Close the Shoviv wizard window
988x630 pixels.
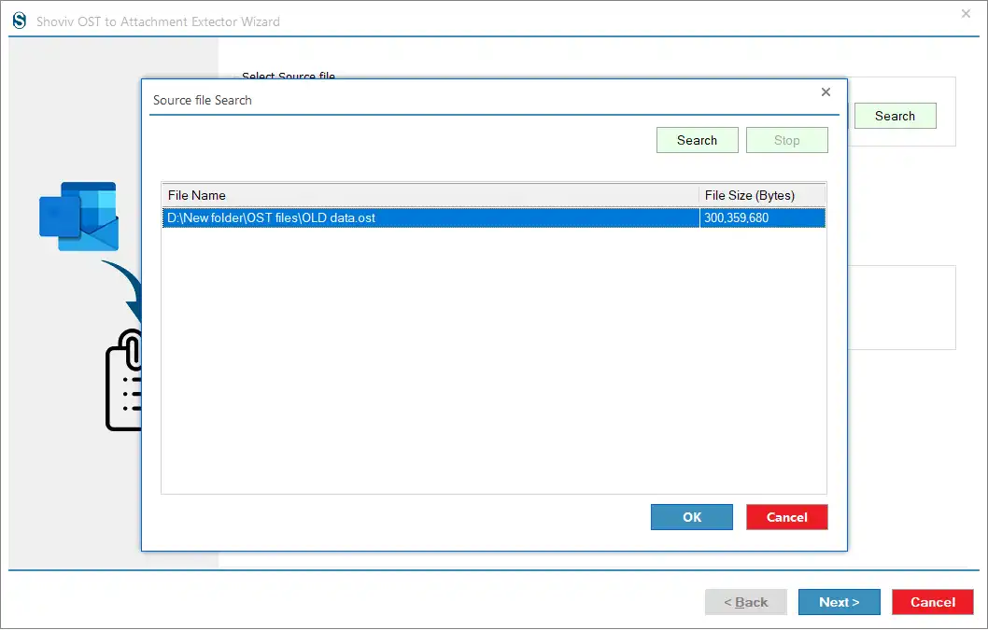966,13
